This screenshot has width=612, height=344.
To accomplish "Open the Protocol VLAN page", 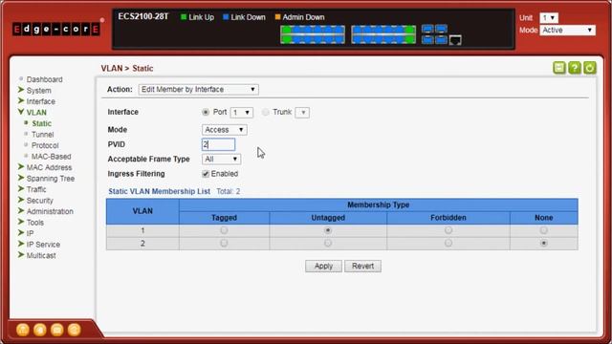I will (x=45, y=145).
